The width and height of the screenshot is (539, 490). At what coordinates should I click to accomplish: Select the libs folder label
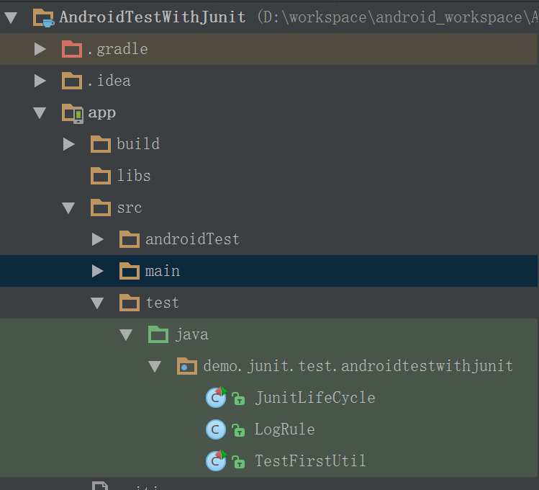click(134, 176)
